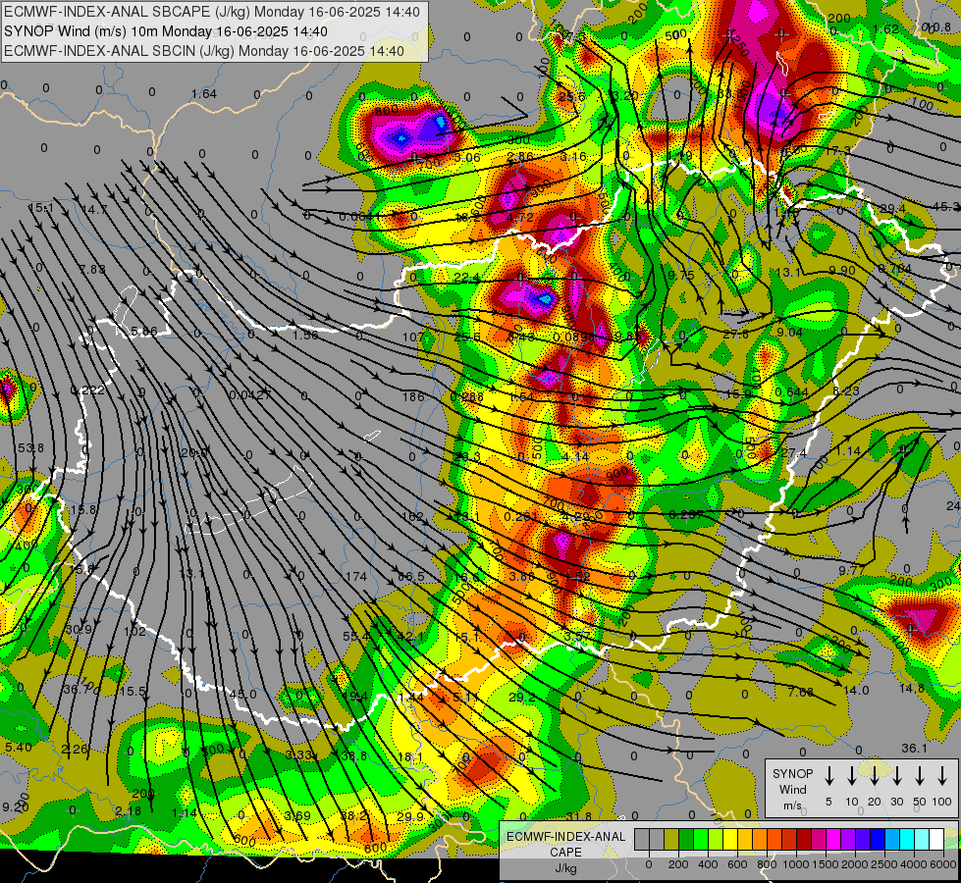
Task: Click the 400 tick label on color scale
Action: 708,864
